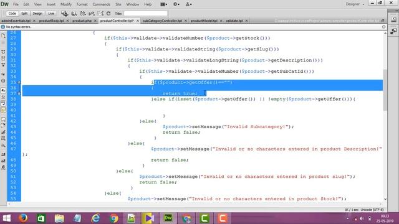Click the document Title input field
399x224 pixels.
pos(145,14)
